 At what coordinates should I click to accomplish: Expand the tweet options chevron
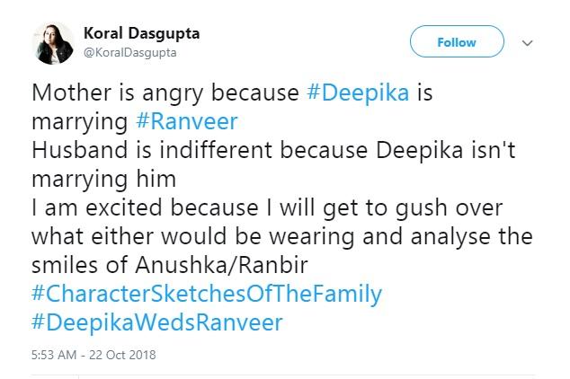pos(527,42)
